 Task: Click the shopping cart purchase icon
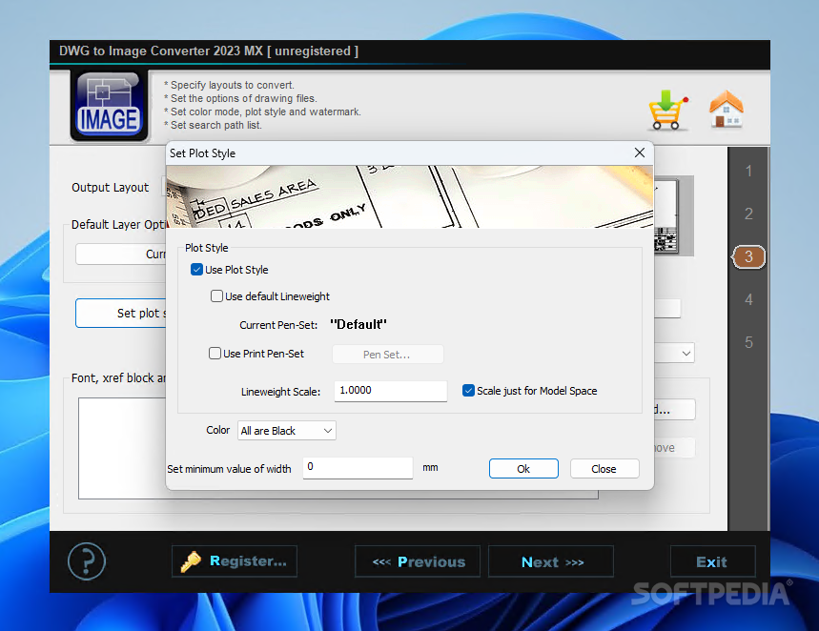pyautogui.click(x=668, y=110)
